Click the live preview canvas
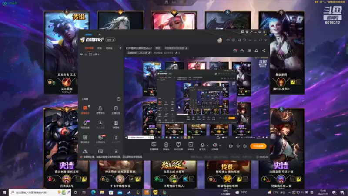The width and height of the screenshot is (348, 196). tap(196, 98)
